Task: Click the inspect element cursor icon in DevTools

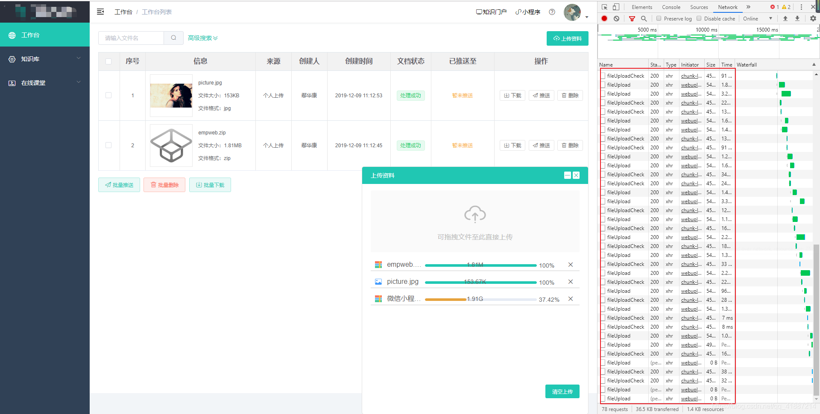Action: [x=604, y=7]
